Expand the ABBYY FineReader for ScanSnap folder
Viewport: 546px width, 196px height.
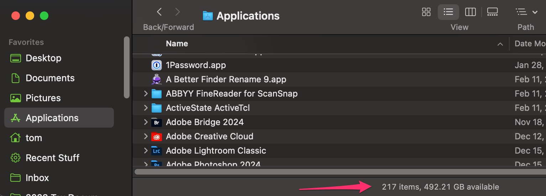146,94
